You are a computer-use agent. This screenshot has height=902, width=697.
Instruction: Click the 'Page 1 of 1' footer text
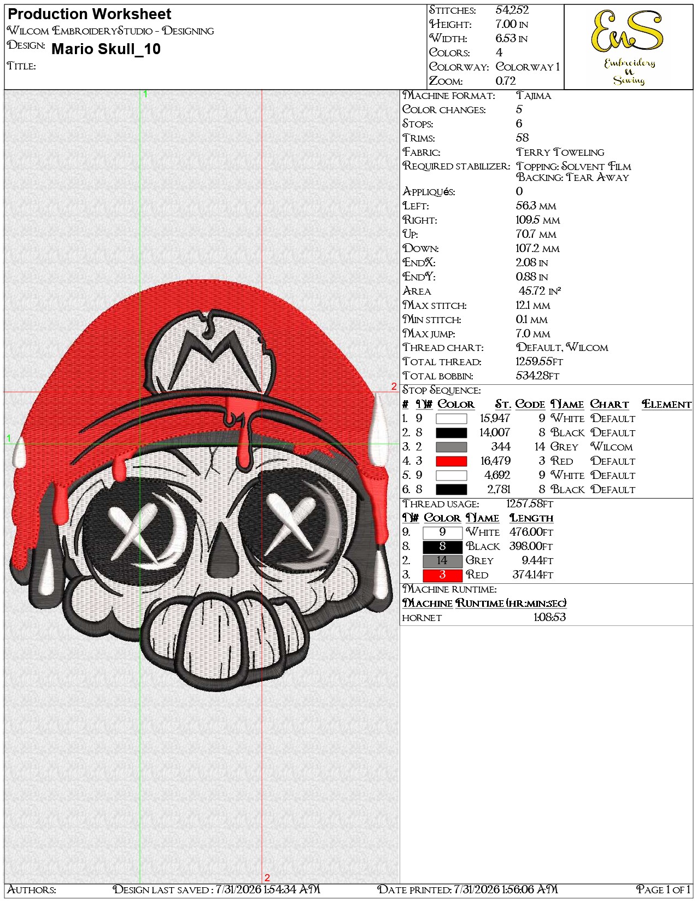click(663, 890)
